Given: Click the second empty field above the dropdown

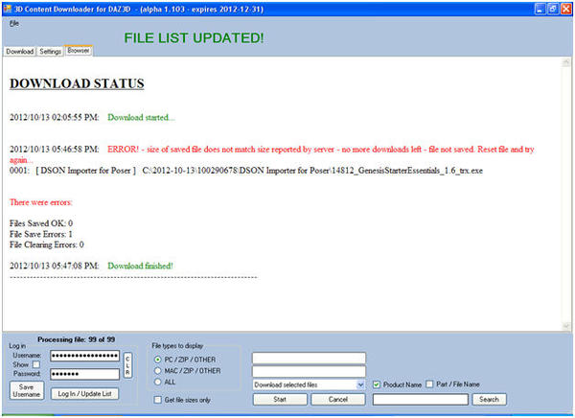Looking at the screenshot, I should (x=310, y=371).
